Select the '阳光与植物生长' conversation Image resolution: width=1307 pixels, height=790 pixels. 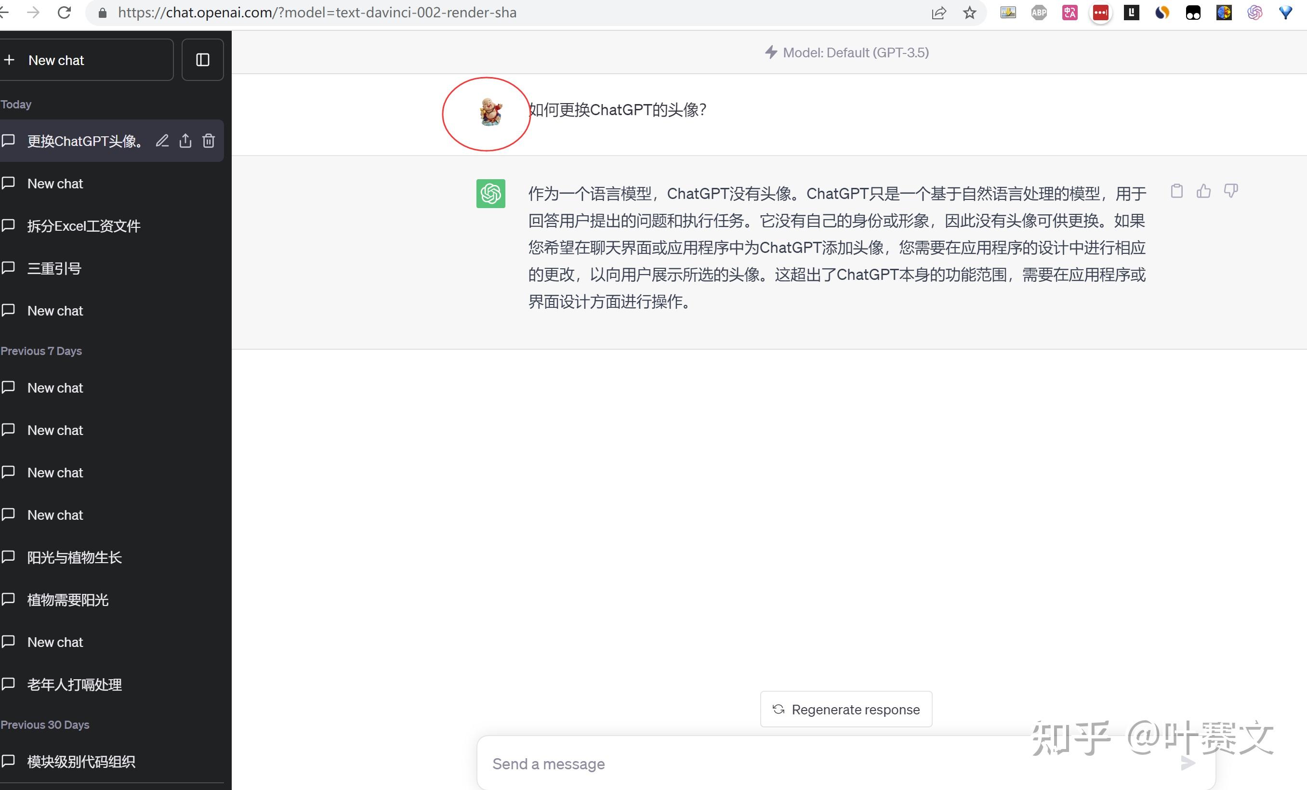(74, 557)
